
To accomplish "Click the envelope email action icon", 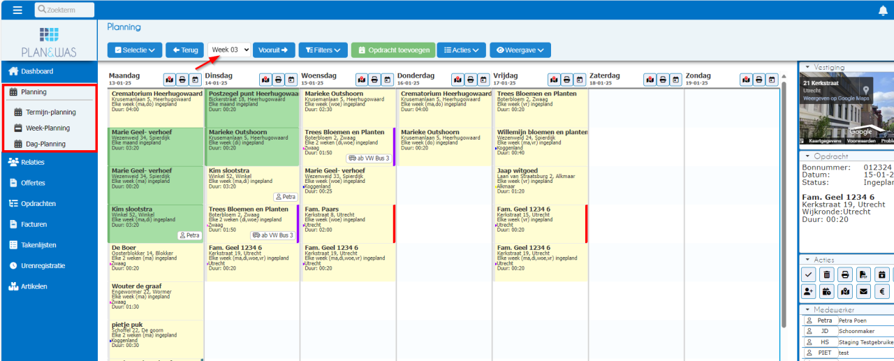I will tap(863, 292).
